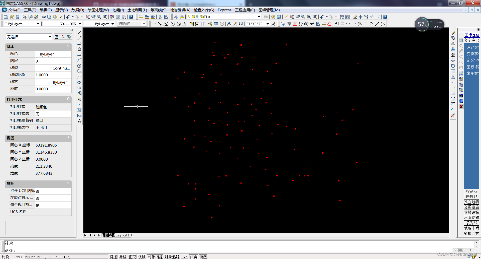
Task: Click the red 重 (regenerate) icon
Action: (295, 24)
